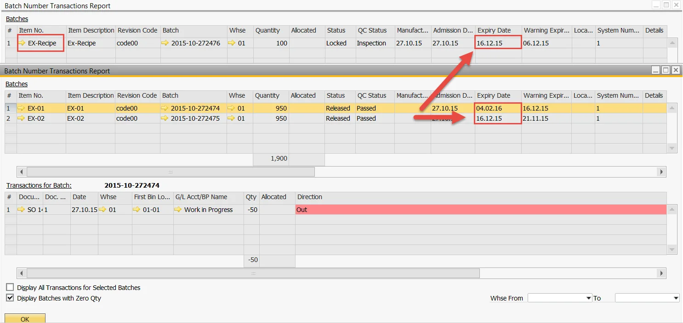Open document link arrow for SO 14 transaction
This screenshot has width=683, height=323.
(x=22, y=210)
